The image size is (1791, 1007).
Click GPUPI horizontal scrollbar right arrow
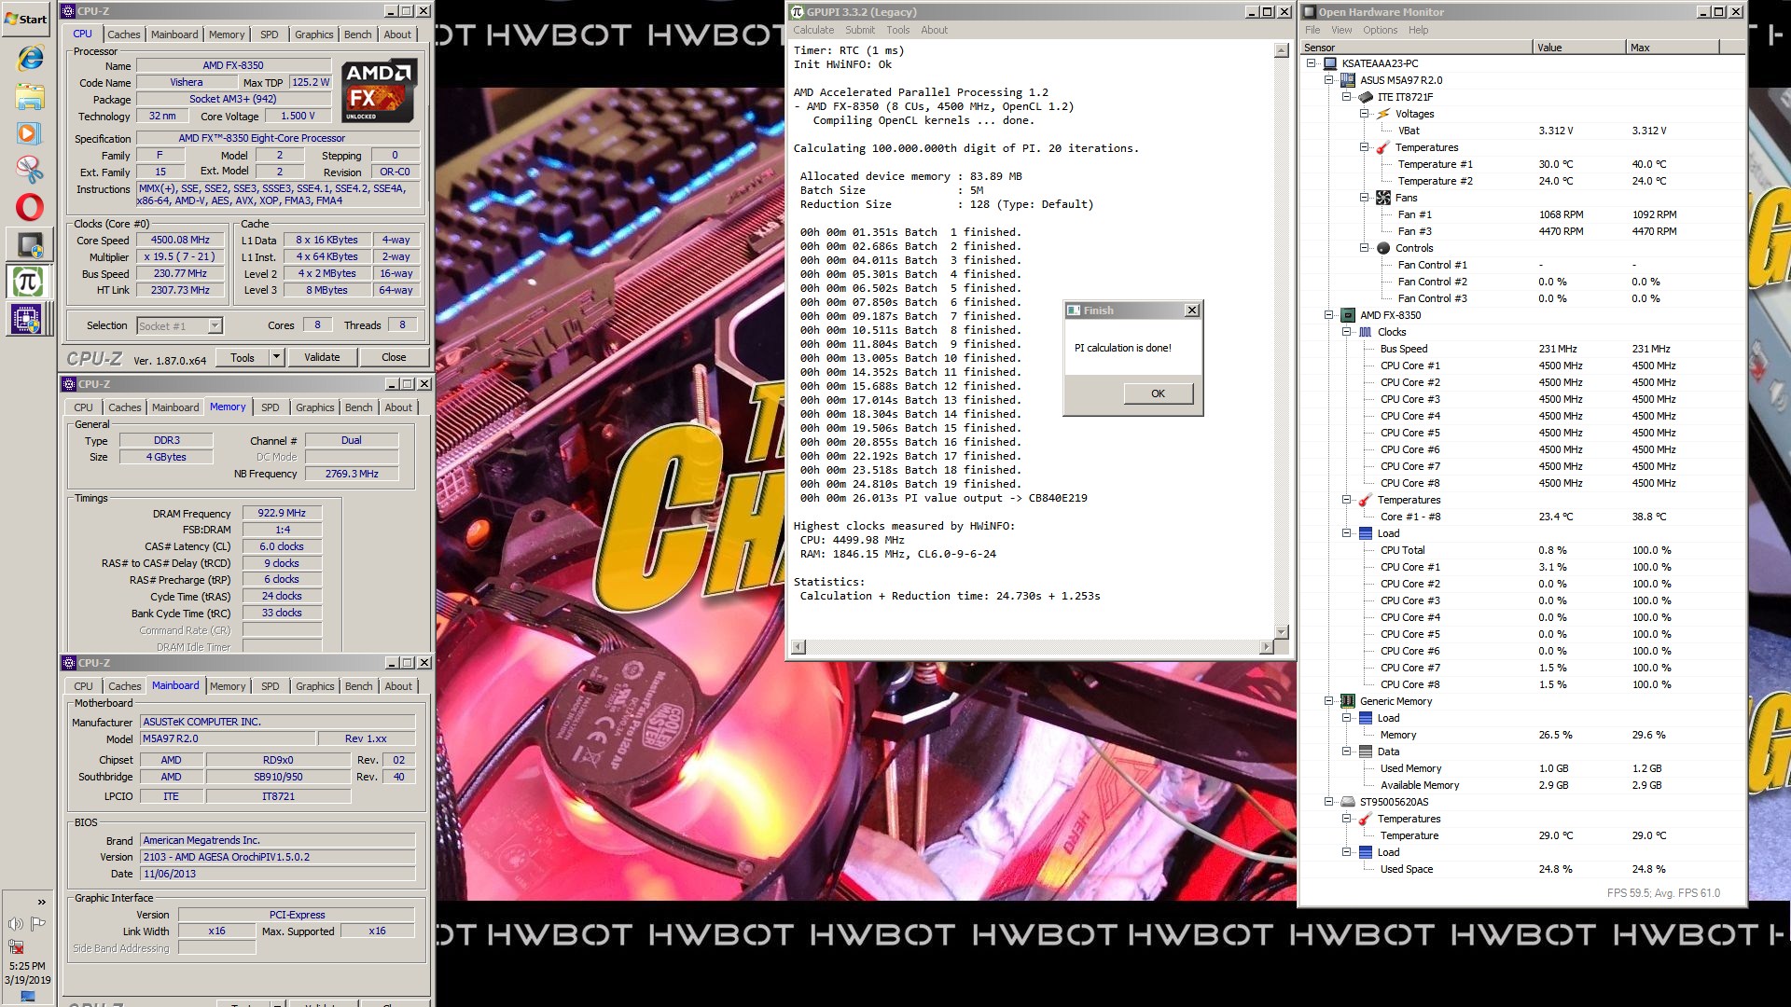pyautogui.click(x=1266, y=646)
